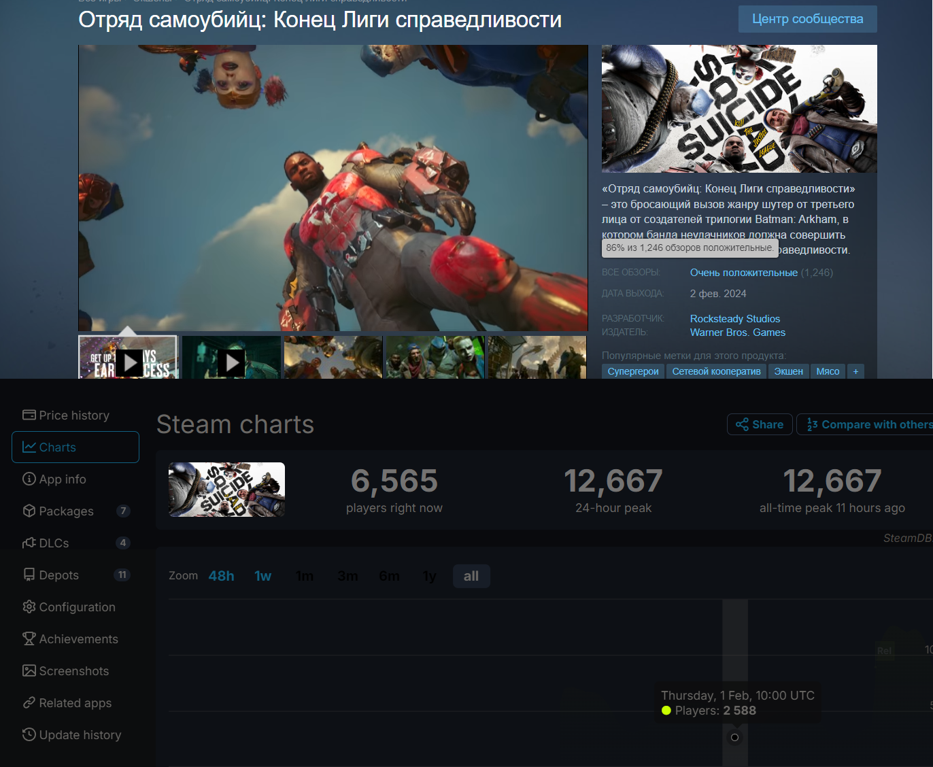The height and width of the screenshot is (767, 933).
Task: Select the fifth screenshot thumbnail
Action: click(537, 358)
